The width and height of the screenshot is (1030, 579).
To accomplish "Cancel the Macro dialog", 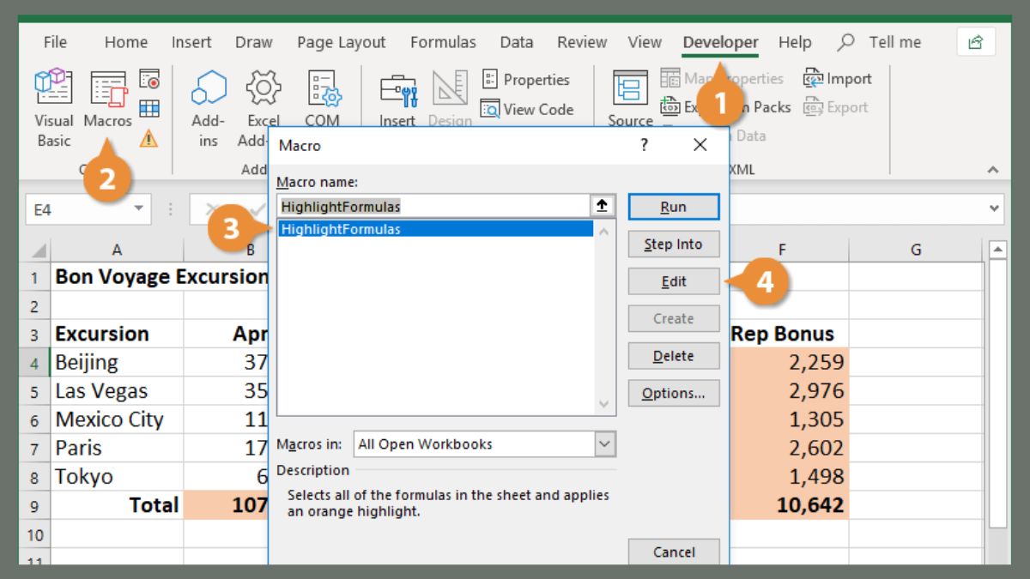I will 673,552.
